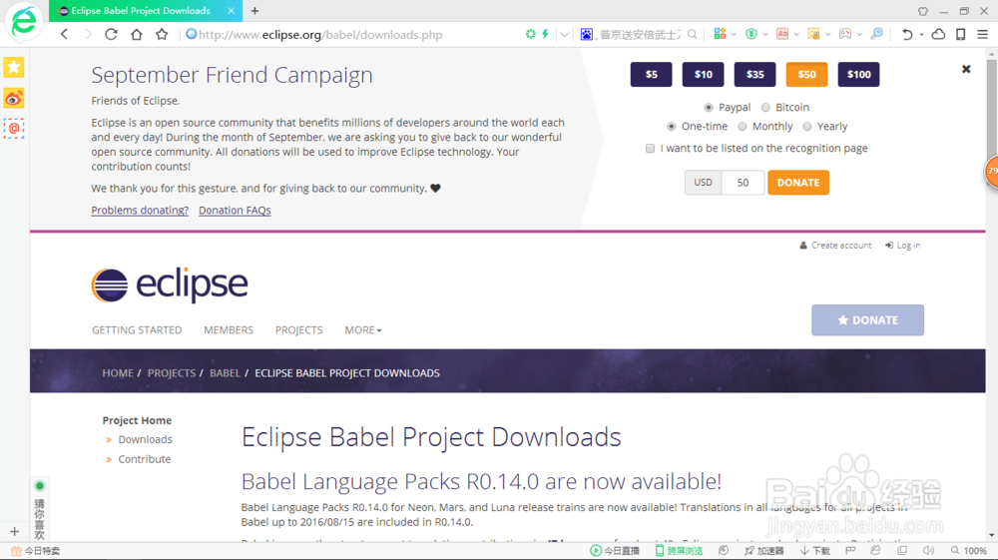Open the mobile phone icon in toolbar

[960, 34]
